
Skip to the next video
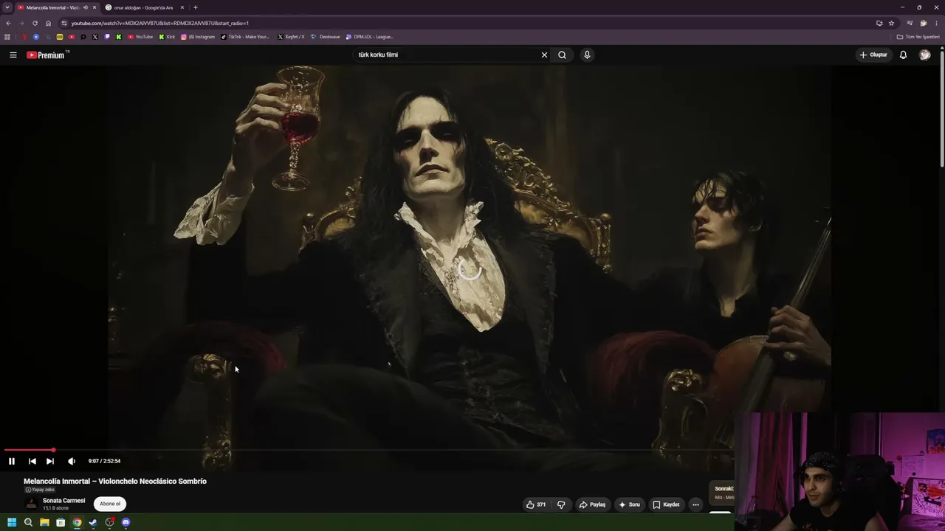pyautogui.click(x=50, y=461)
